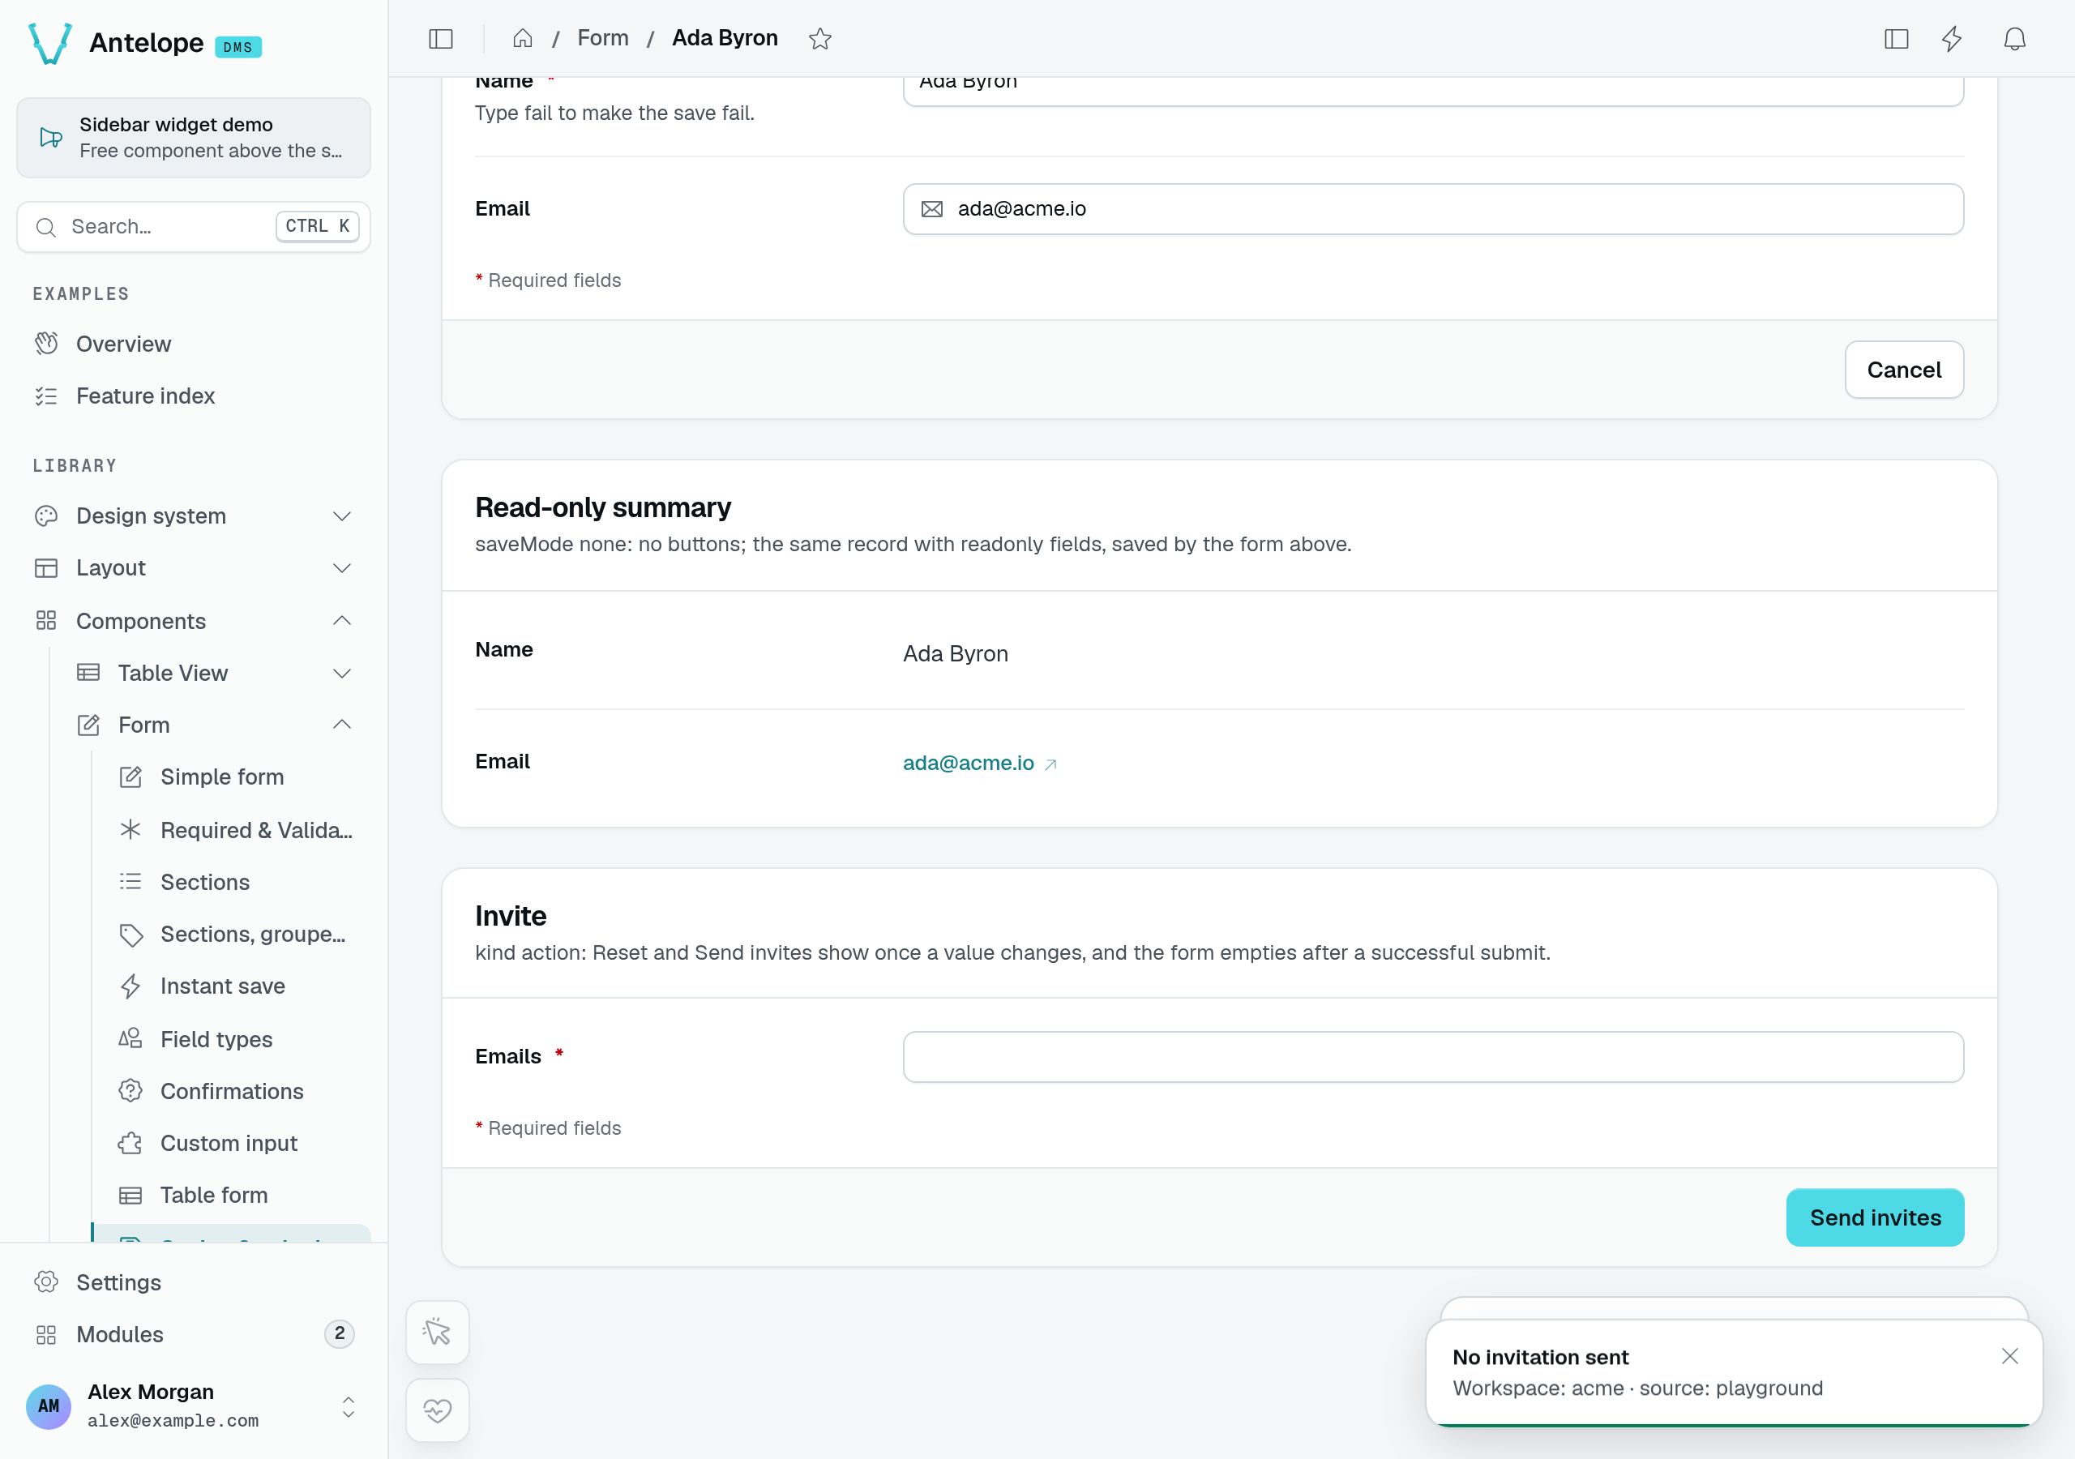Expand Layout section

194,567
